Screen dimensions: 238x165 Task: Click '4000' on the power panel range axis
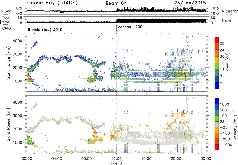click(x=18, y=41)
